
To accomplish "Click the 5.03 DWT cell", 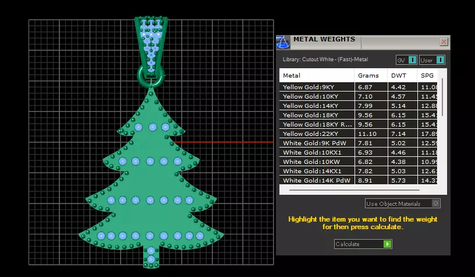I will [x=402, y=171].
